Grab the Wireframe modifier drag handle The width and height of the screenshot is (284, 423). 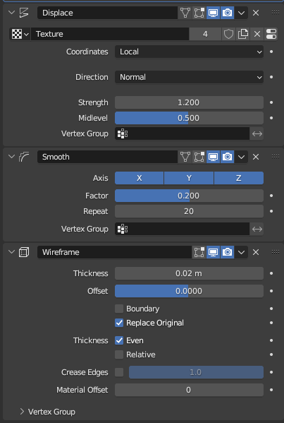point(275,251)
